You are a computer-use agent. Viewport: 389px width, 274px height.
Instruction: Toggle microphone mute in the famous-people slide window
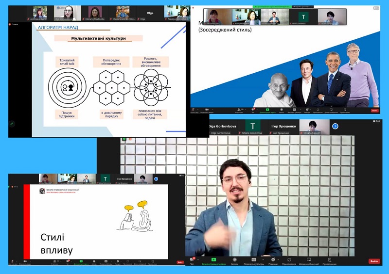click(x=193, y=111)
